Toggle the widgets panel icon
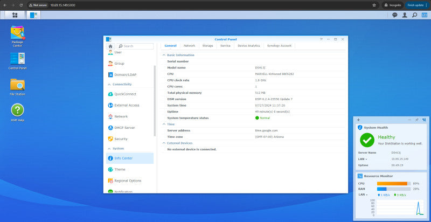 click(x=425, y=15)
